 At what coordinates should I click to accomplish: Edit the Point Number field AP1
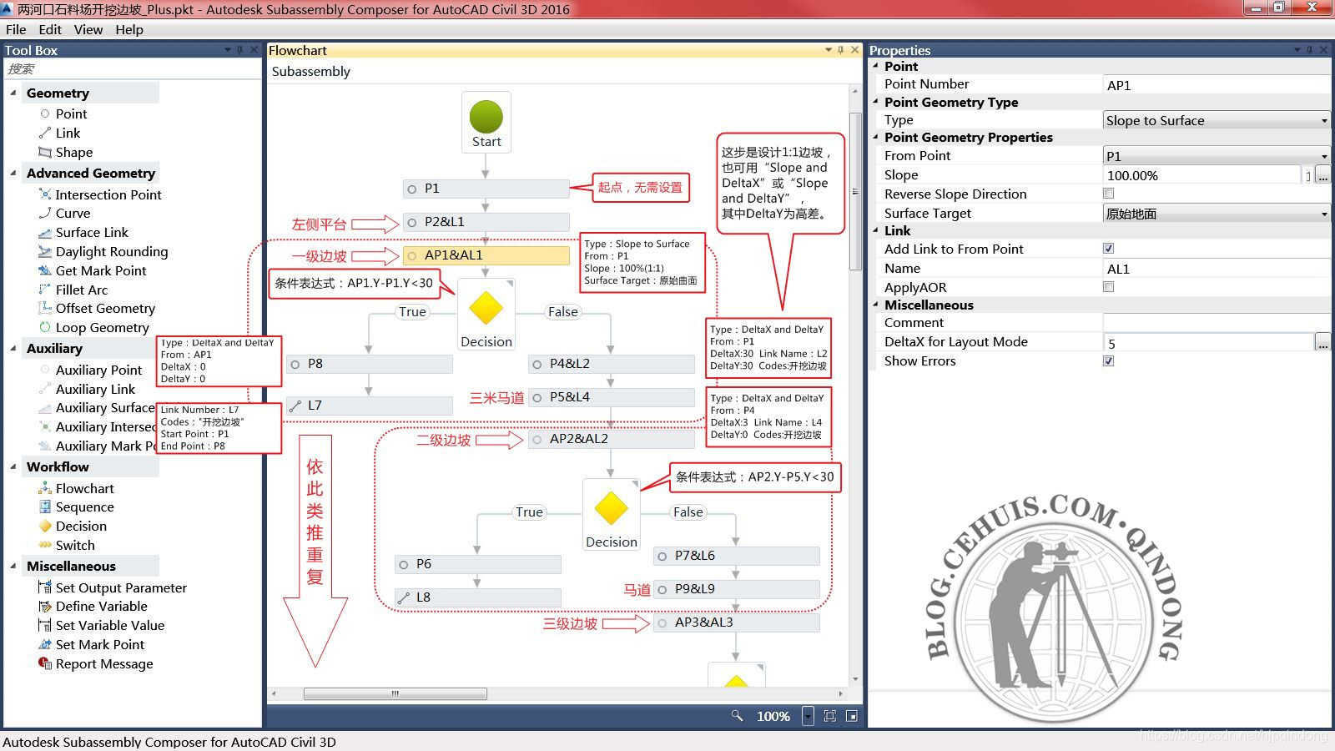coord(1217,85)
